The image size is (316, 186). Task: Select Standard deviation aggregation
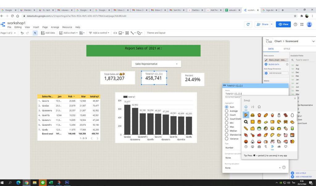[x=227, y=134]
